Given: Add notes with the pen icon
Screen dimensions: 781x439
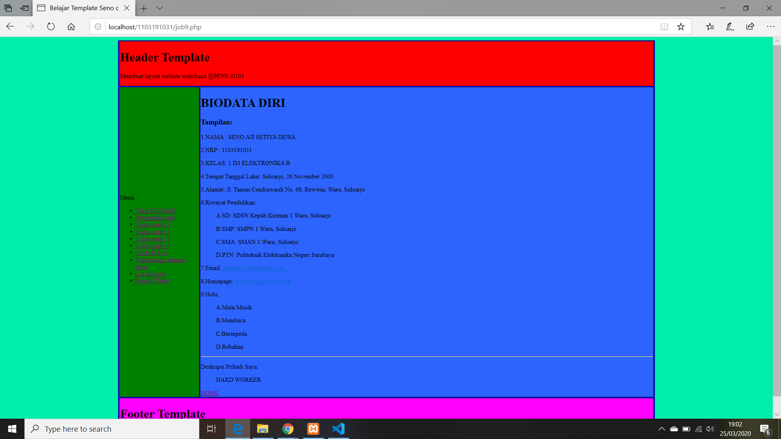Looking at the screenshot, I should 730,27.
